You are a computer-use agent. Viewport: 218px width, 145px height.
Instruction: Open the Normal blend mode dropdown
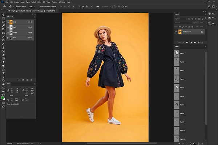pyautogui.click(x=183, y=22)
